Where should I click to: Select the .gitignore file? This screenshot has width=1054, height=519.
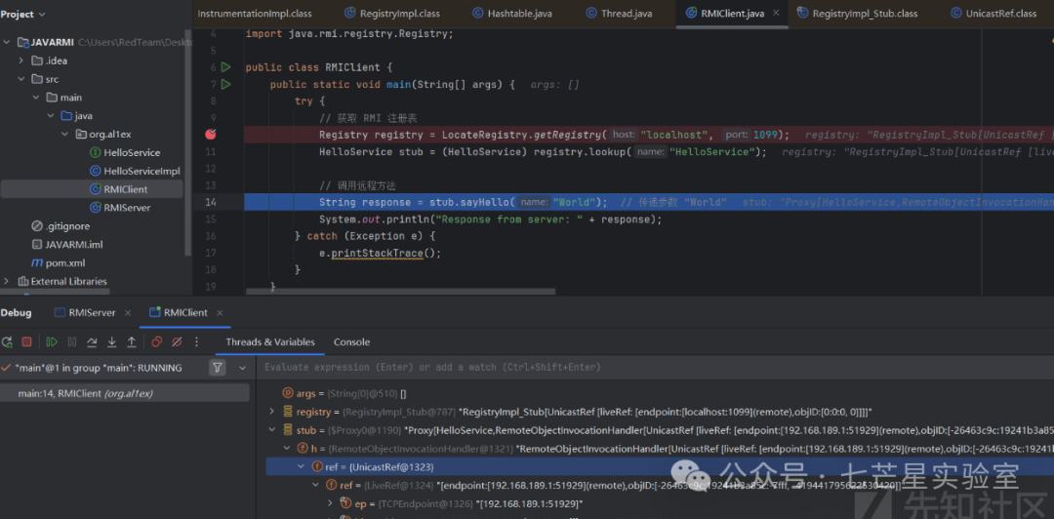61,226
